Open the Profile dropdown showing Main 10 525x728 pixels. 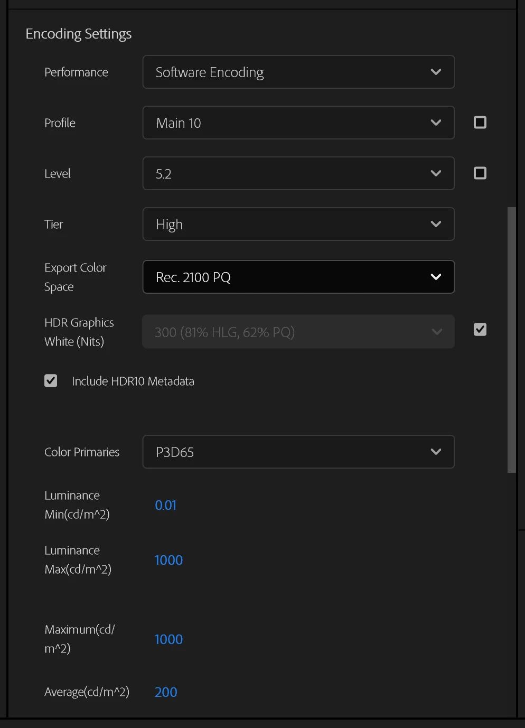(298, 123)
